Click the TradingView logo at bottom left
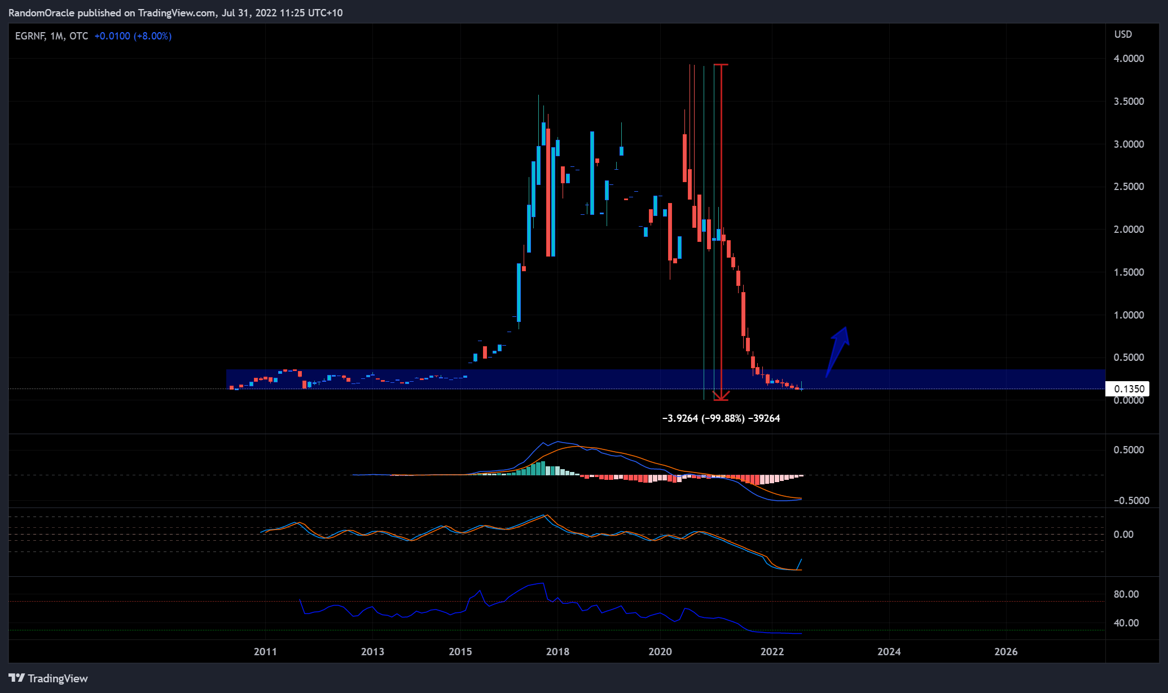1168x693 pixels. 49,678
